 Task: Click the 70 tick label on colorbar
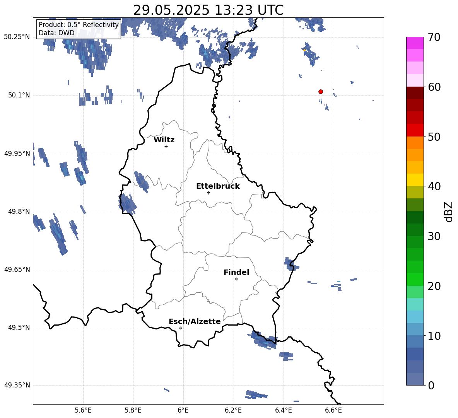pyautogui.click(x=434, y=38)
